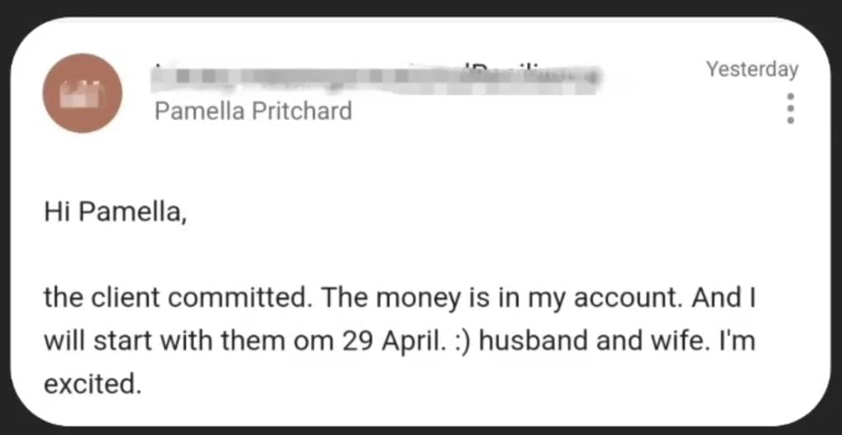842x435 pixels.
Task: Click the final word 'excited.'
Action: click(x=92, y=383)
